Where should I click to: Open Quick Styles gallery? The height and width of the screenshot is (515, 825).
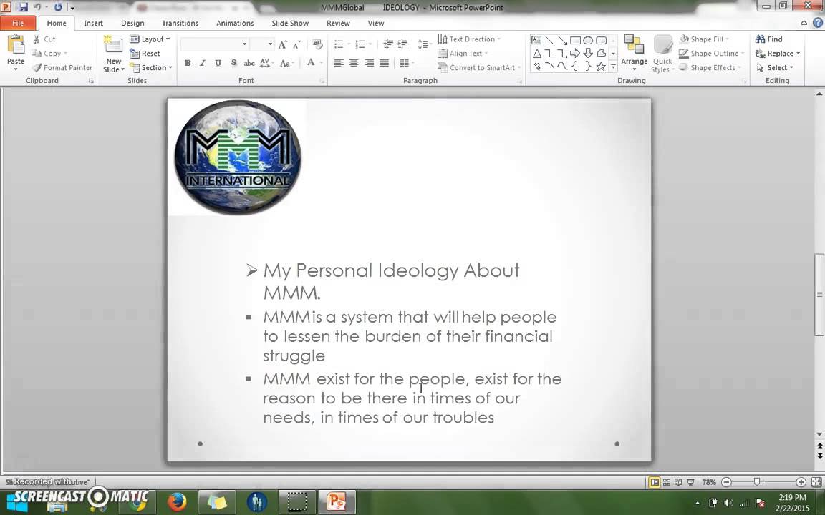662,54
